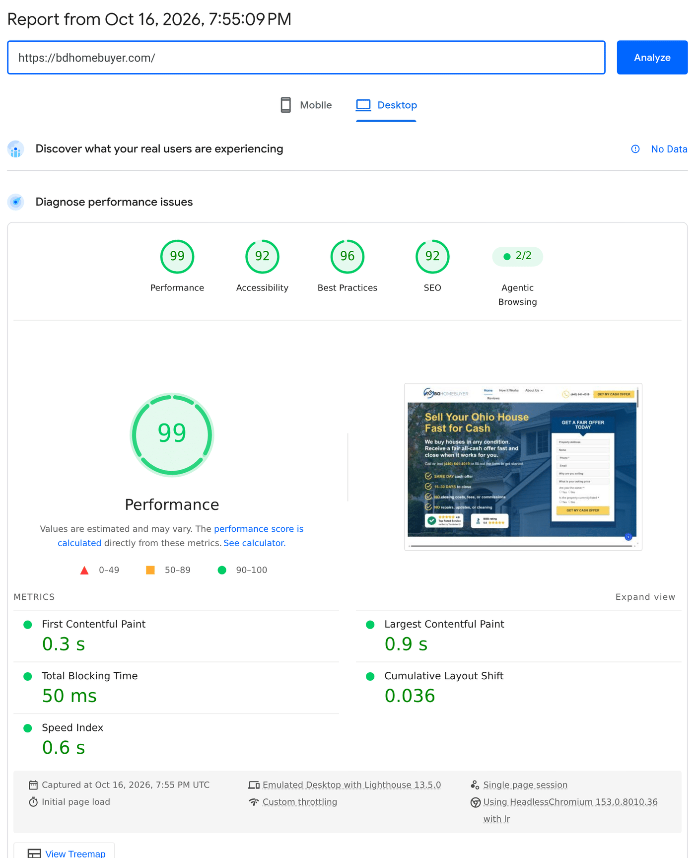695x858 pixels.
Task: Open the See calculator link
Action: (x=254, y=543)
